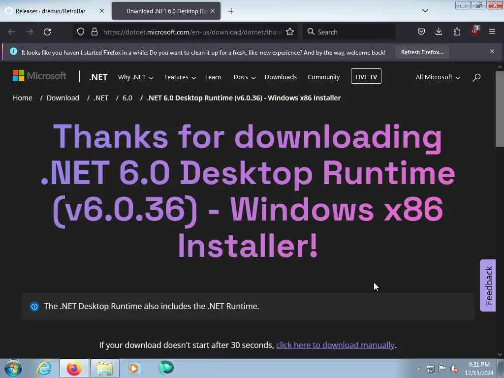Click the site search magnifier icon
Image resolution: width=504 pixels, height=378 pixels.
click(476, 77)
